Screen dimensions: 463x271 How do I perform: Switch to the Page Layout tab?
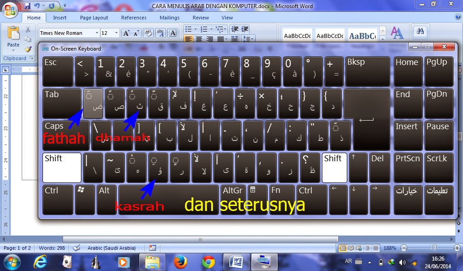[94, 18]
